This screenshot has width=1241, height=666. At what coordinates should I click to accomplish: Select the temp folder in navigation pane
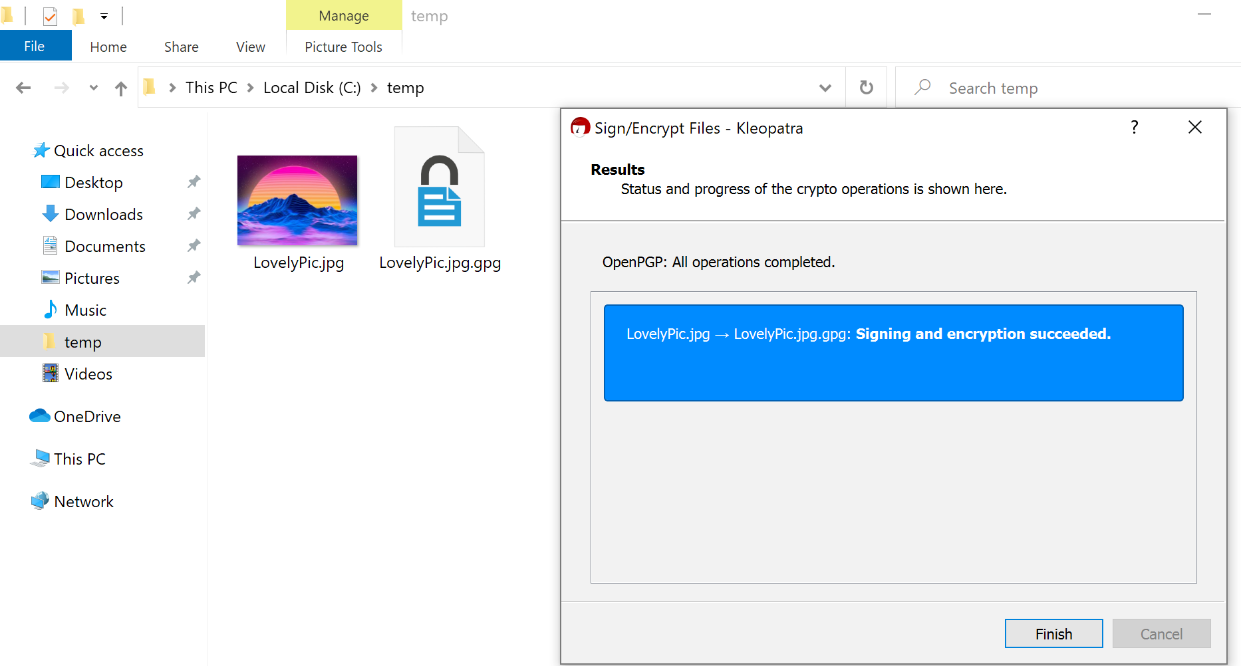[102, 341]
